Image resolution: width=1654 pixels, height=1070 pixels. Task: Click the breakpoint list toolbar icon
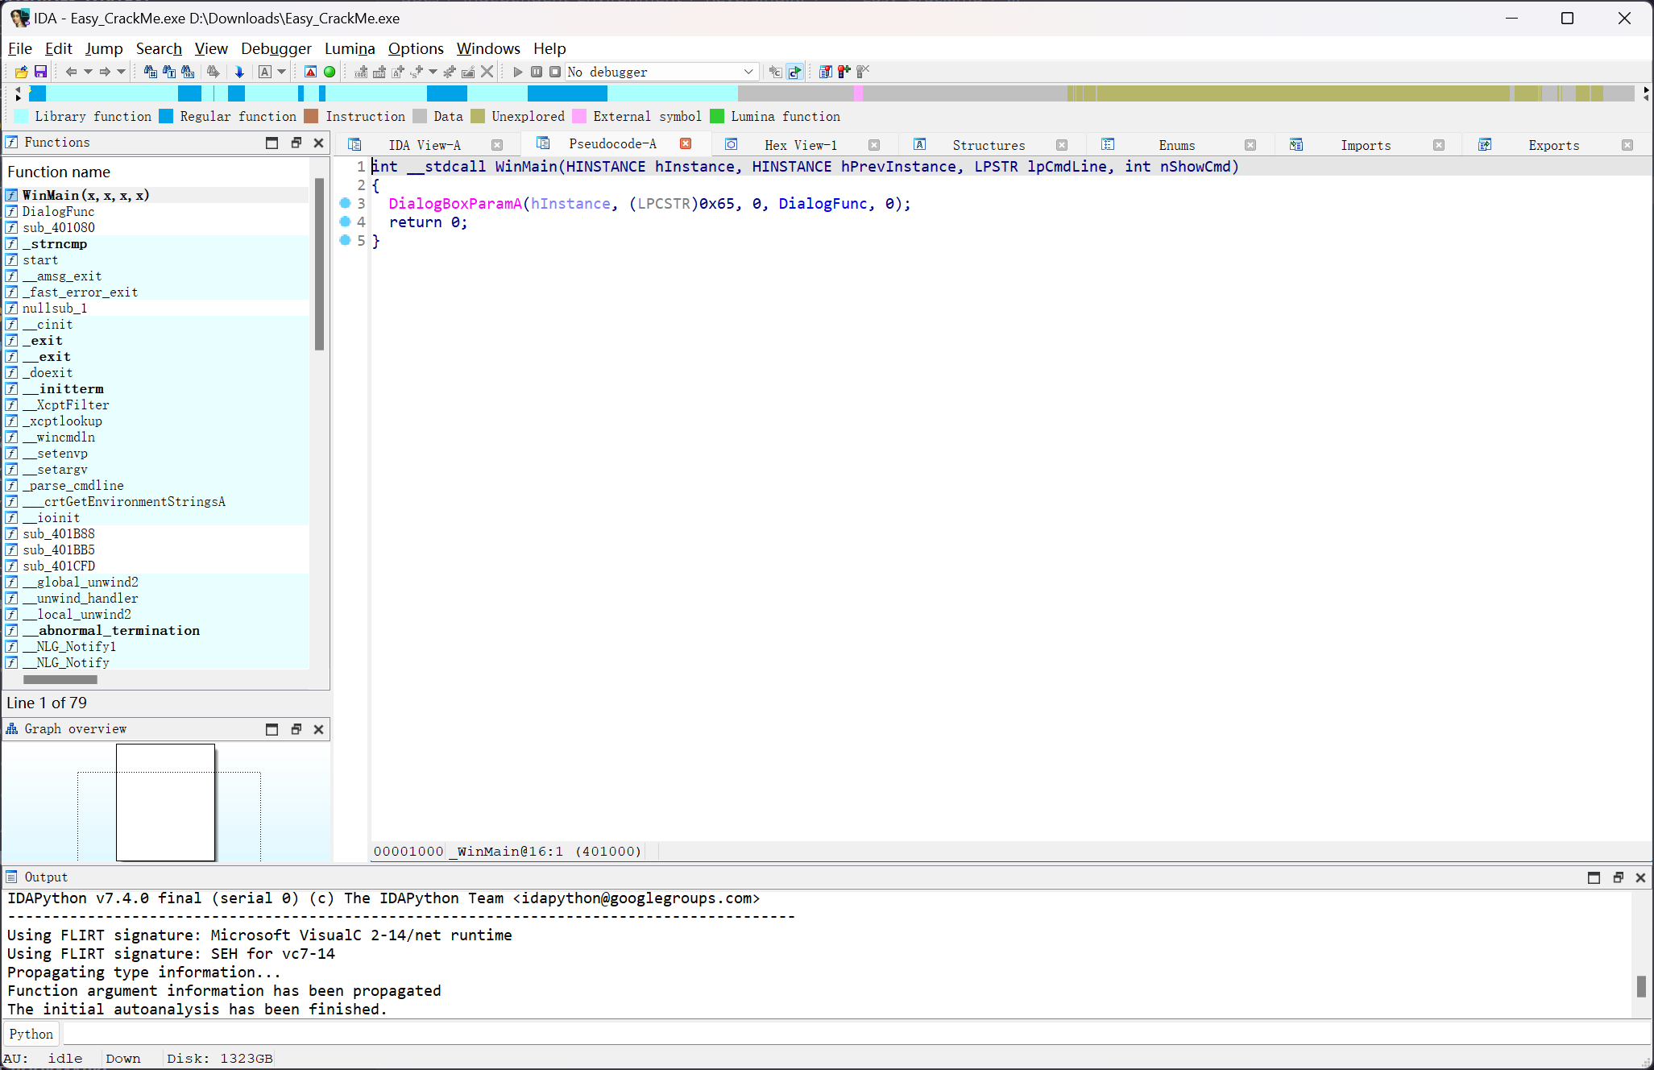pos(825,72)
